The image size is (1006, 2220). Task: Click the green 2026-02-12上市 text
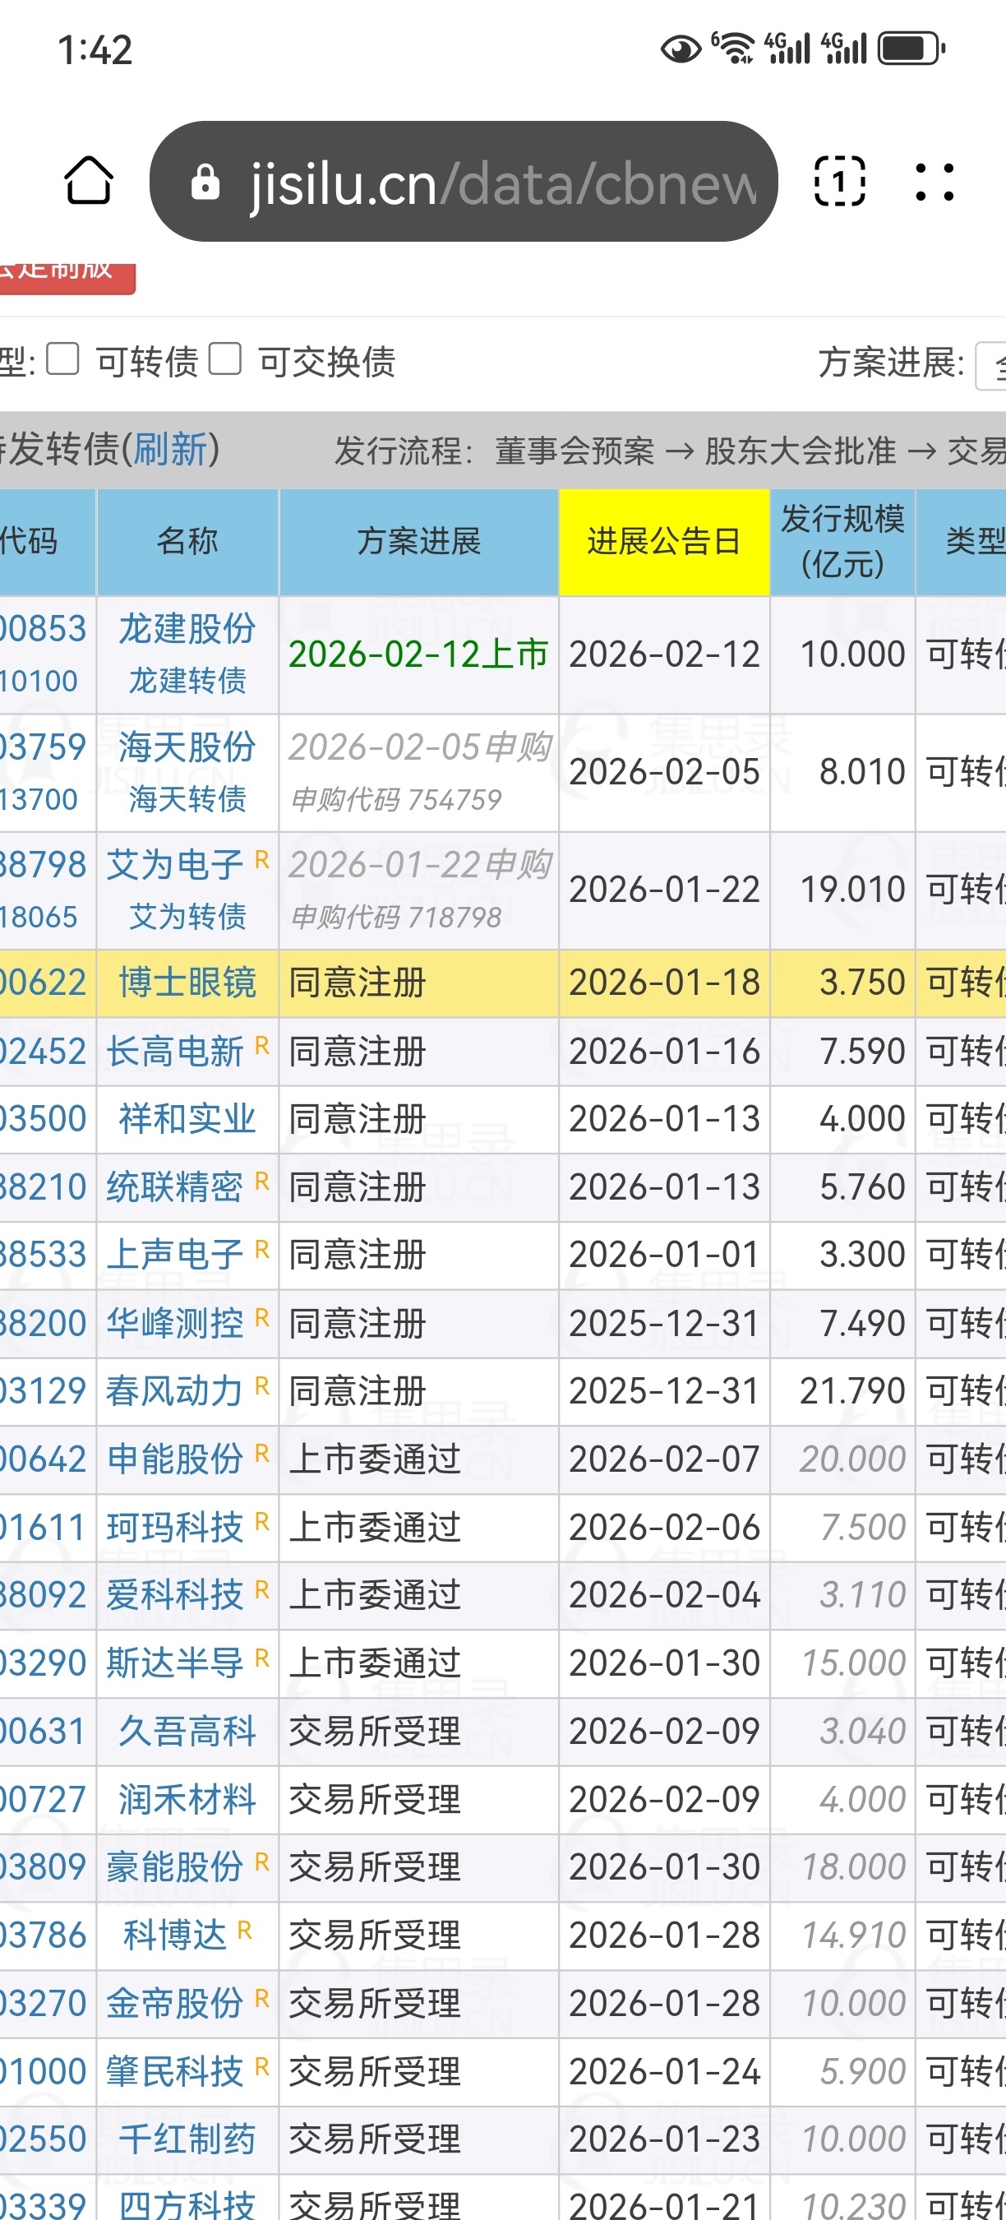(418, 654)
